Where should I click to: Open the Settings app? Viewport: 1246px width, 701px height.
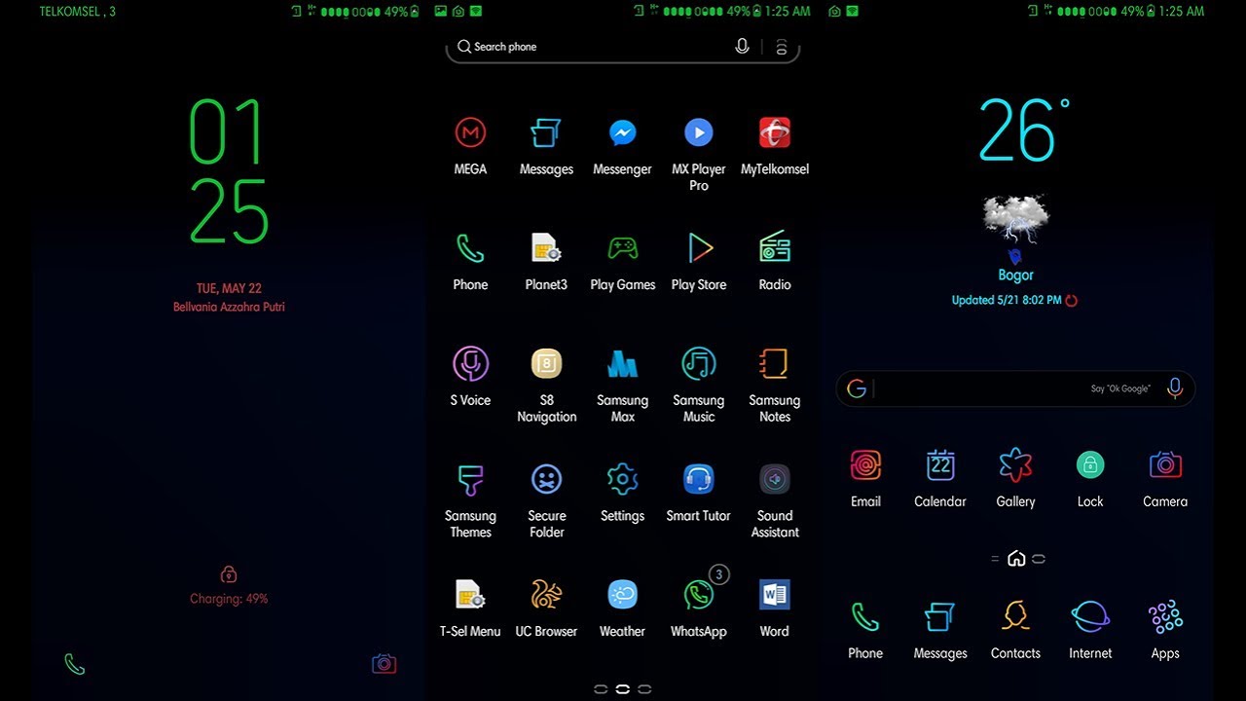(622, 480)
